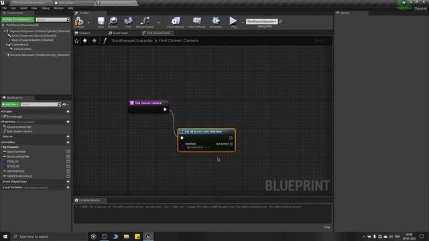Click the favorite star icon in graph bar
The height and width of the screenshot is (241, 429).
point(76,41)
